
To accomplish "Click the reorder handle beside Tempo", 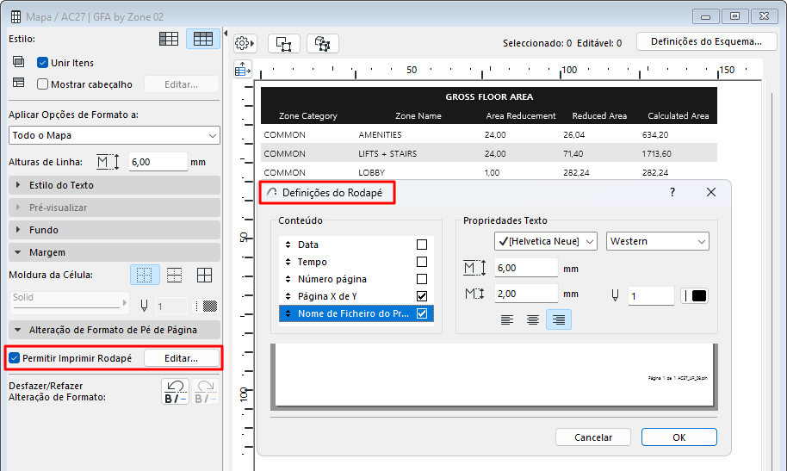I will tap(288, 262).
